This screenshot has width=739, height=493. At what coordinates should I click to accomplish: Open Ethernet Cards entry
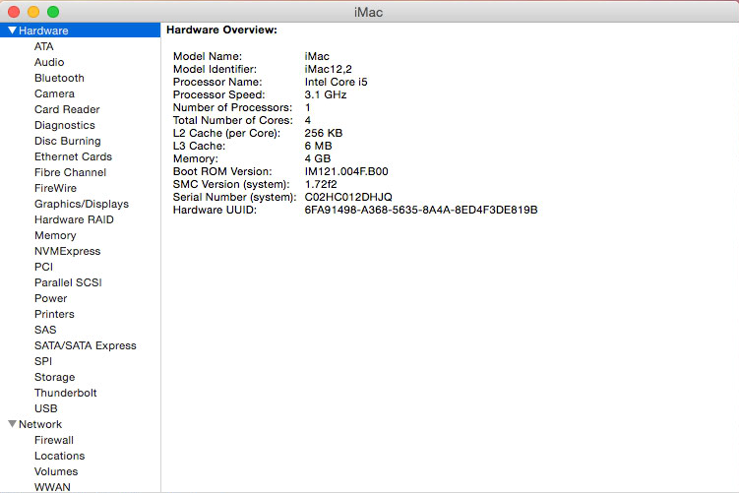[x=73, y=156]
